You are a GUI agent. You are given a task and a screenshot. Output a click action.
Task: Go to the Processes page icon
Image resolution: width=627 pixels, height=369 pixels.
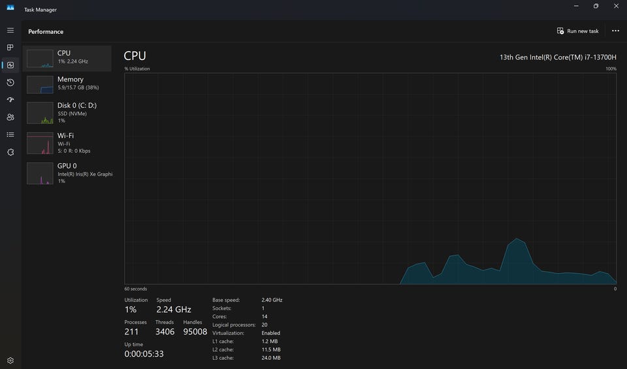tap(10, 48)
